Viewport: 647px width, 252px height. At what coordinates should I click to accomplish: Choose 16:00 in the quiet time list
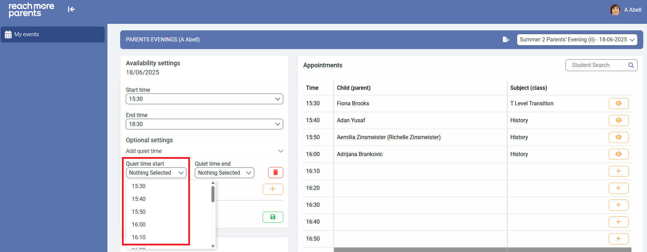tap(139, 225)
